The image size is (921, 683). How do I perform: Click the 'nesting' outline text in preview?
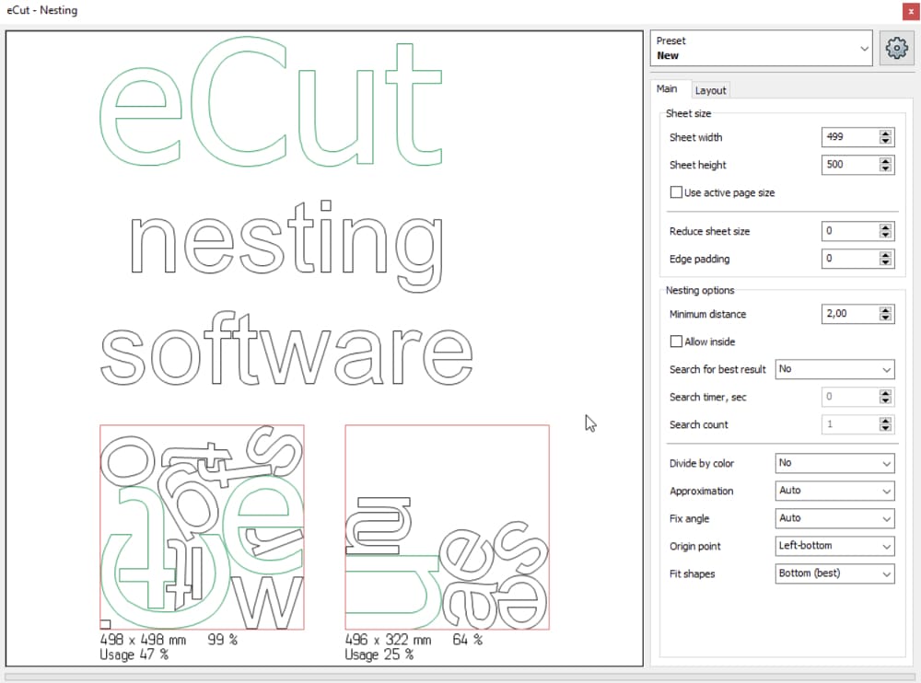(x=286, y=246)
